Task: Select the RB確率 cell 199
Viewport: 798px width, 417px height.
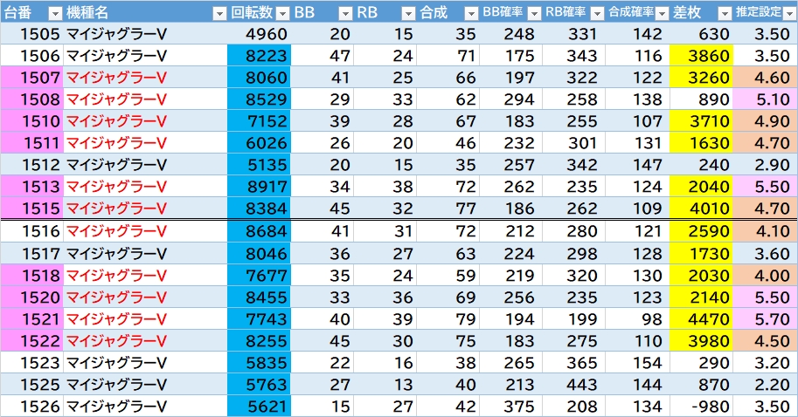Action: [573, 319]
